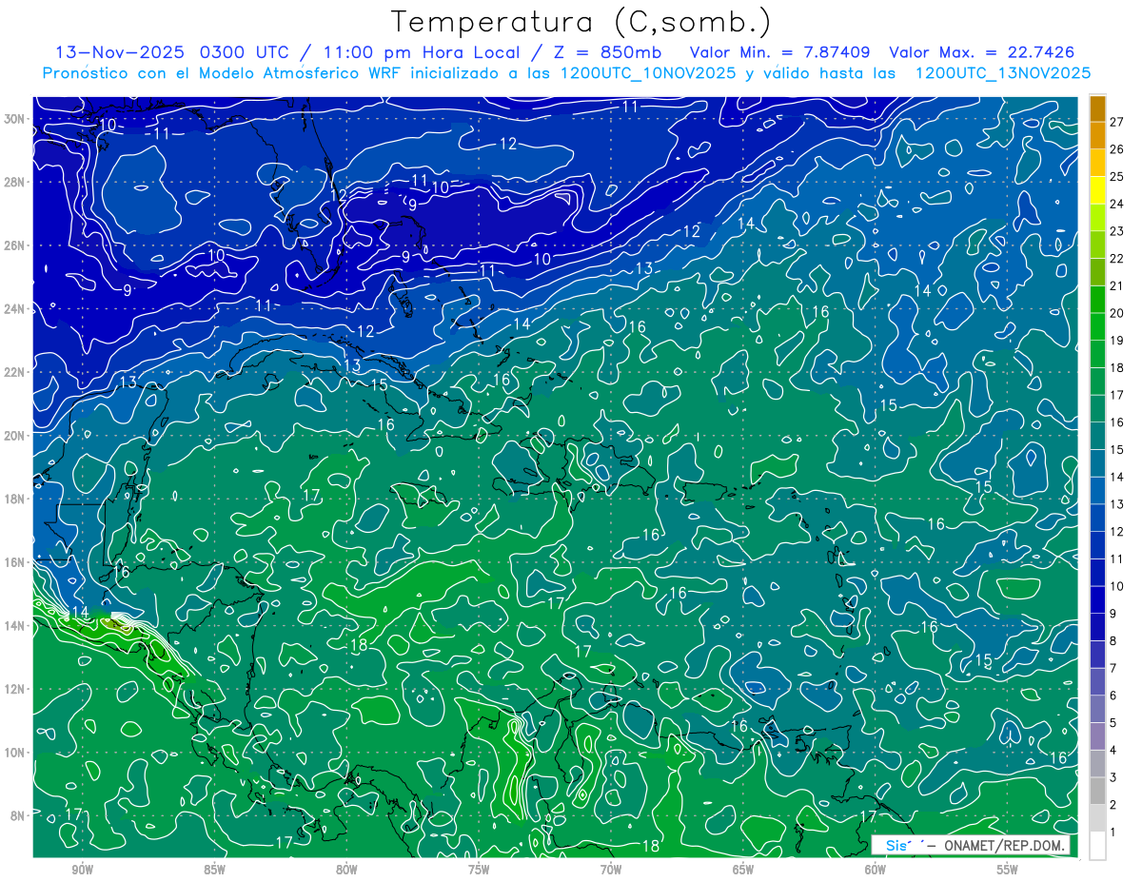Select the '13-Nov-2025 0300 UTC' date text
The image size is (1142, 882).
click(x=170, y=51)
